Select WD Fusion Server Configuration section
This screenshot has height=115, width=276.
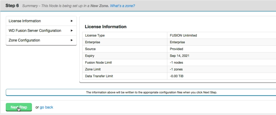point(41,30)
